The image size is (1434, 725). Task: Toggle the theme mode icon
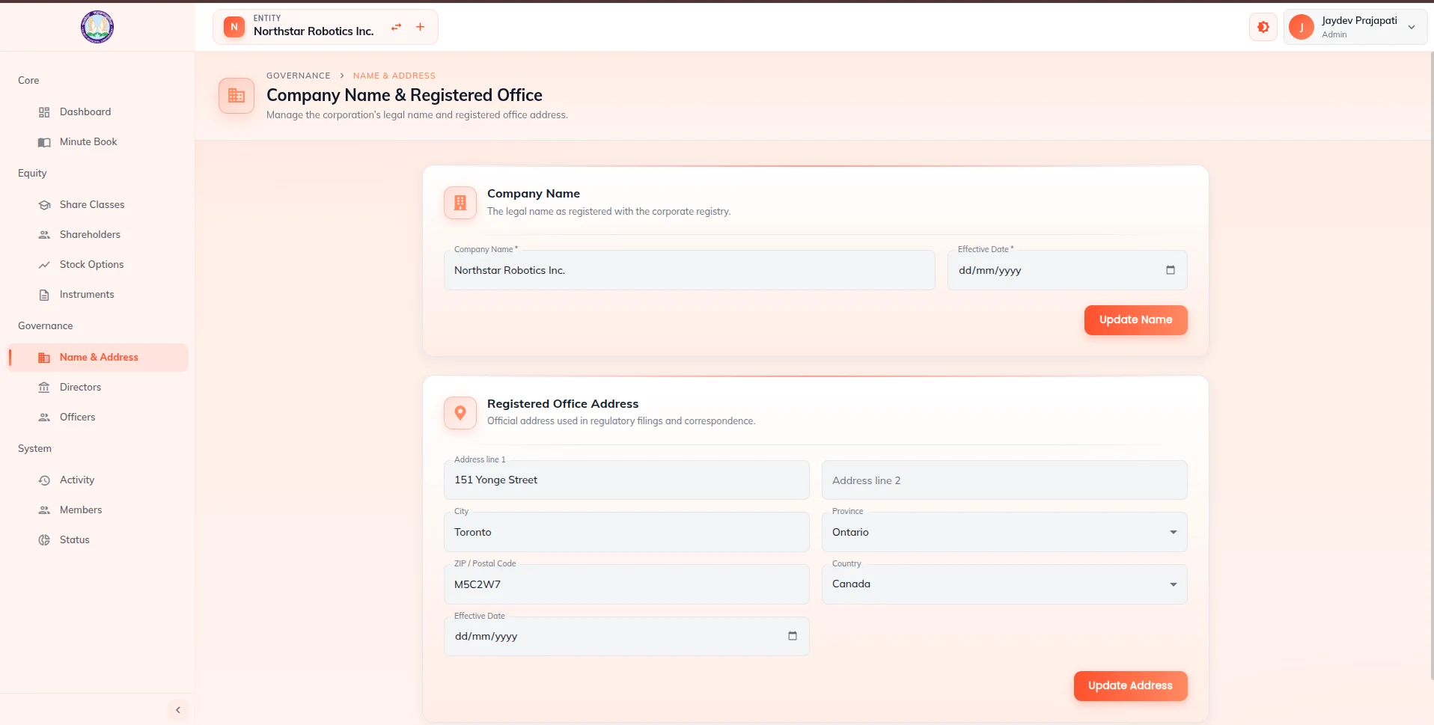click(1263, 28)
